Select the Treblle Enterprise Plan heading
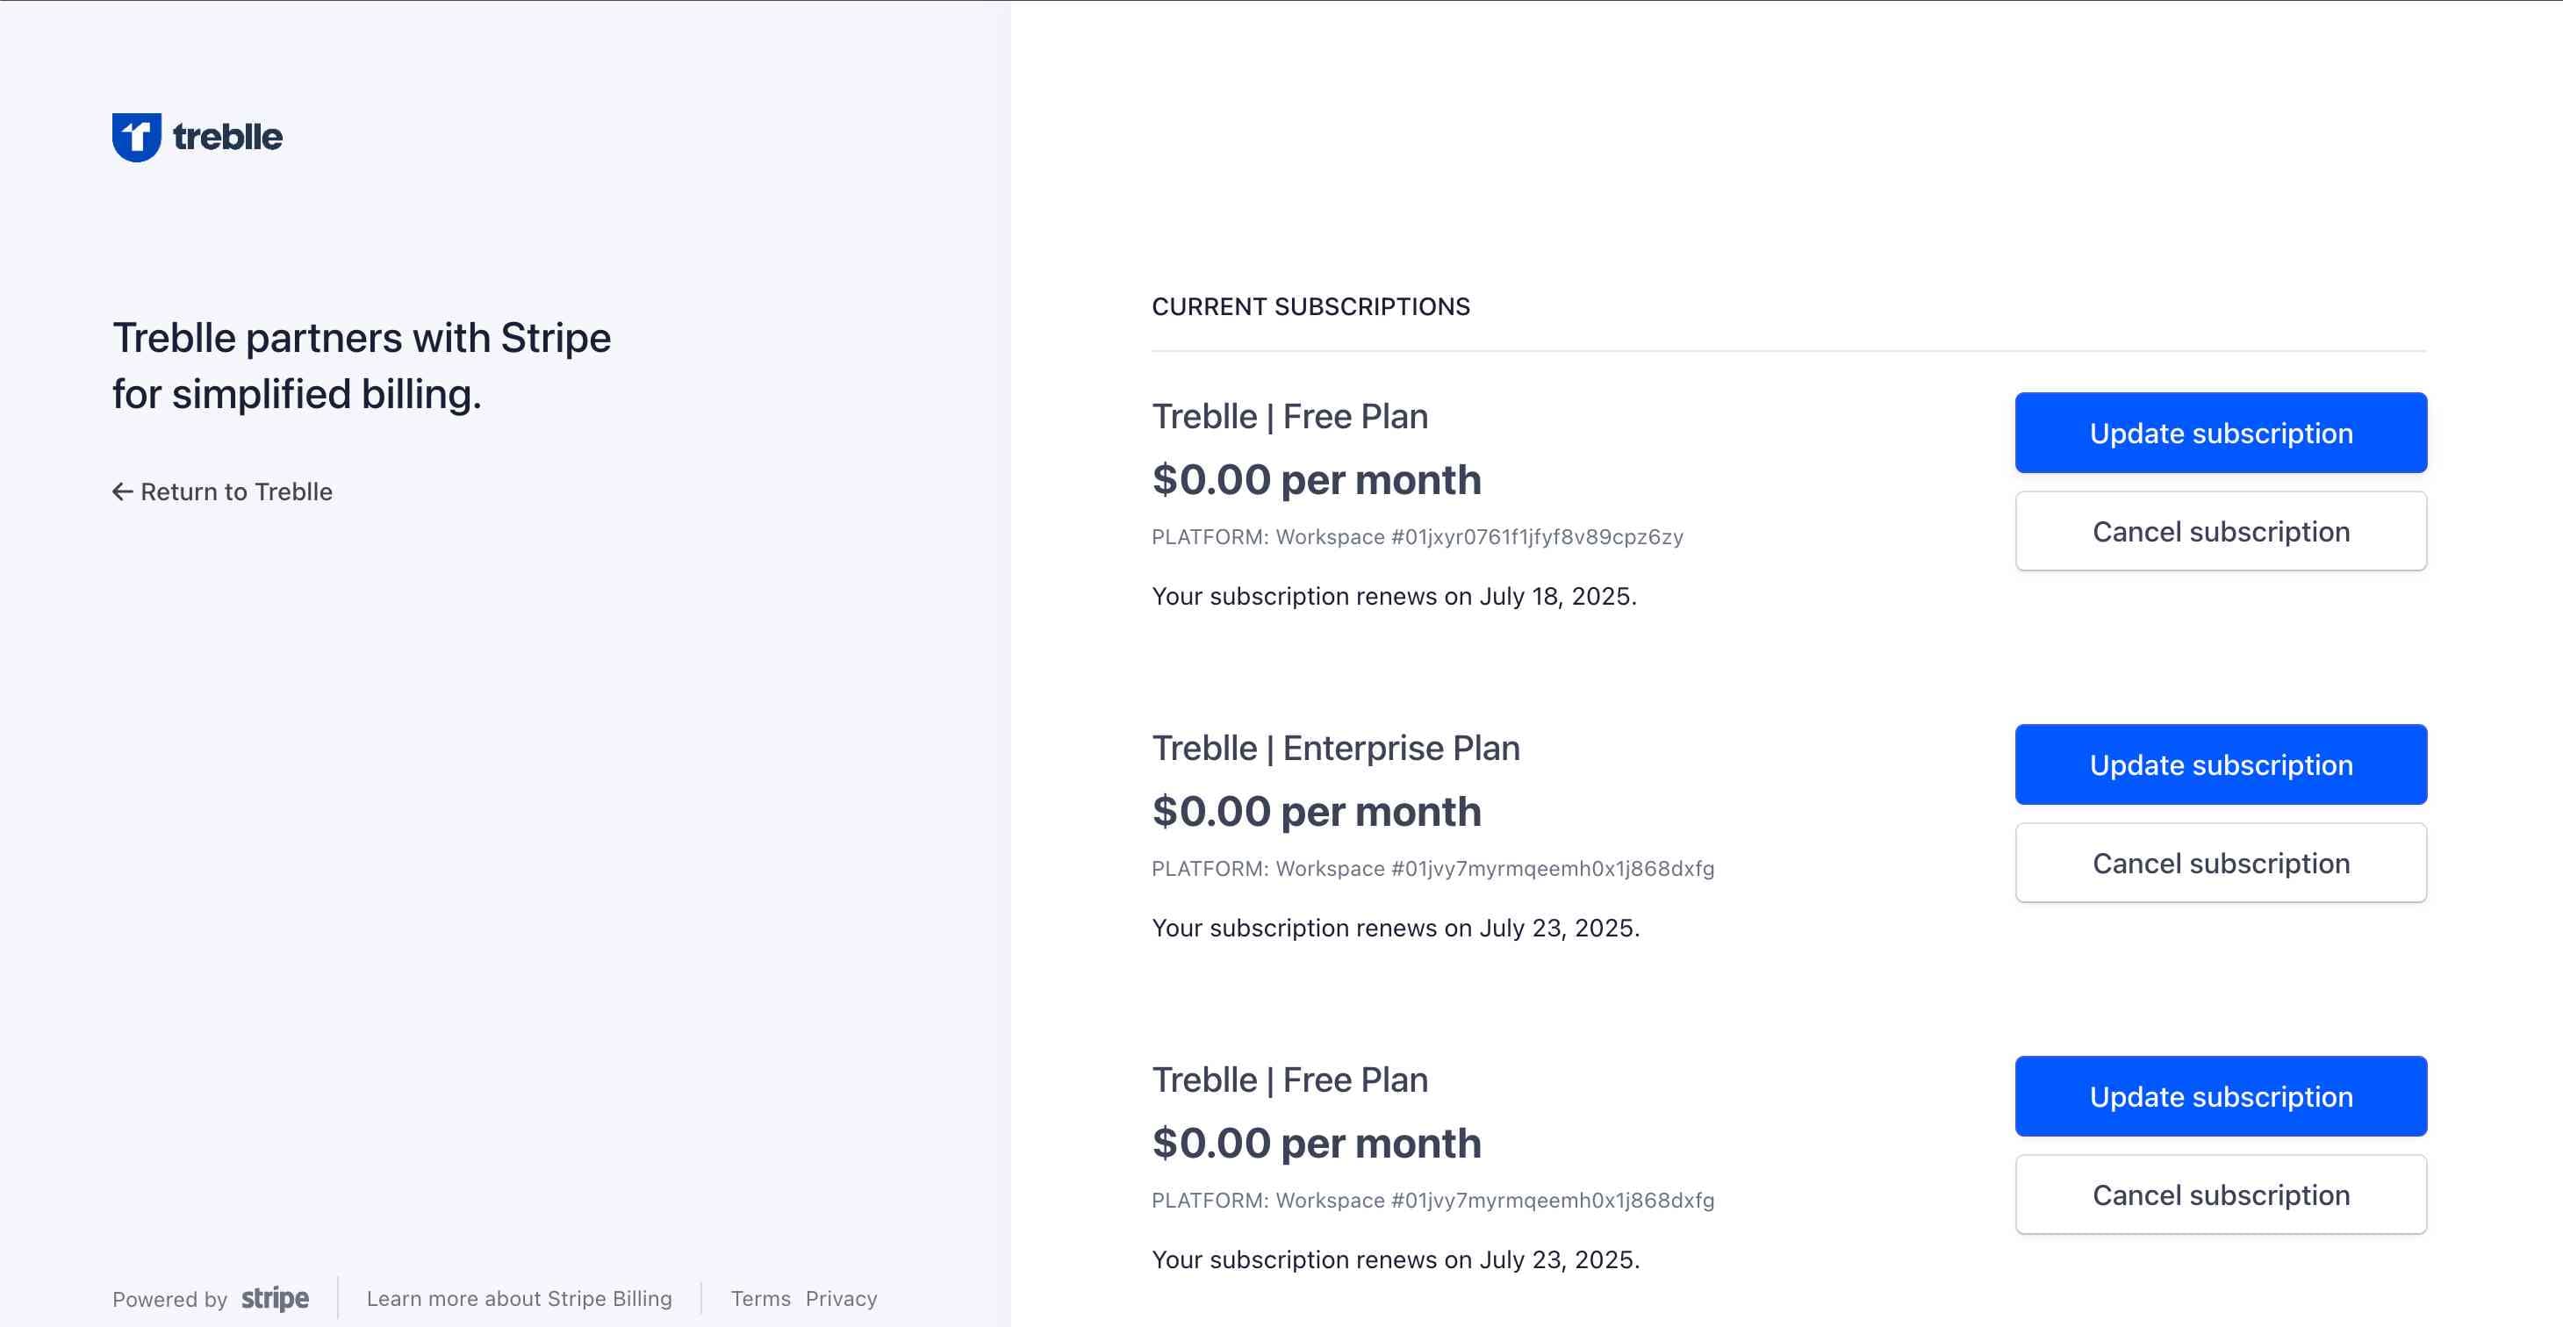Screen dimensions: 2563x1327 click(1336, 747)
